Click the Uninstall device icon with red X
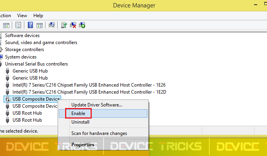267x156 pixels. (73, 25)
